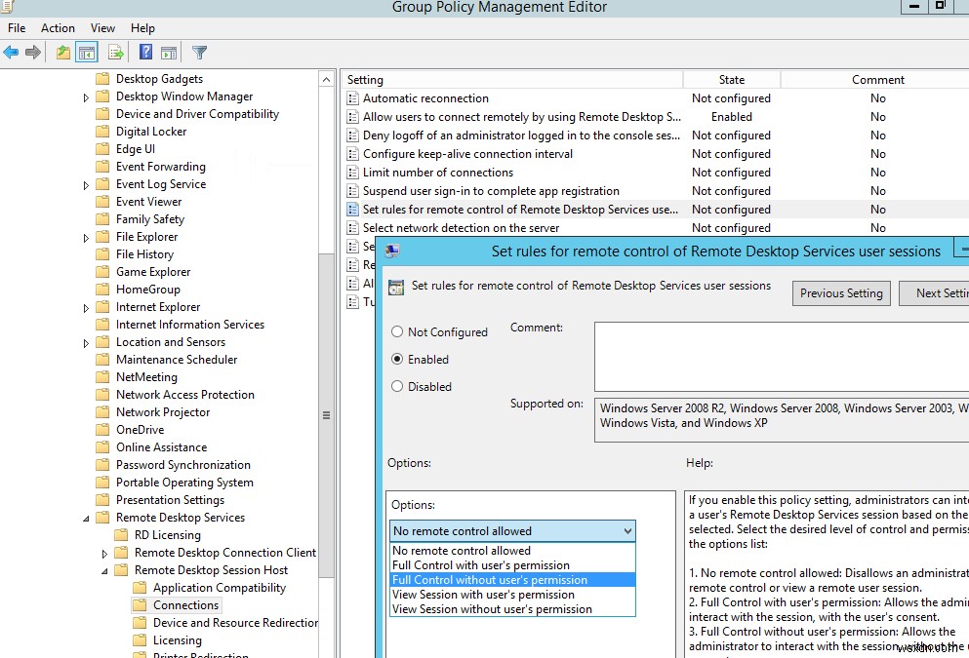Open Help using the question mark toolbar icon

[146, 52]
